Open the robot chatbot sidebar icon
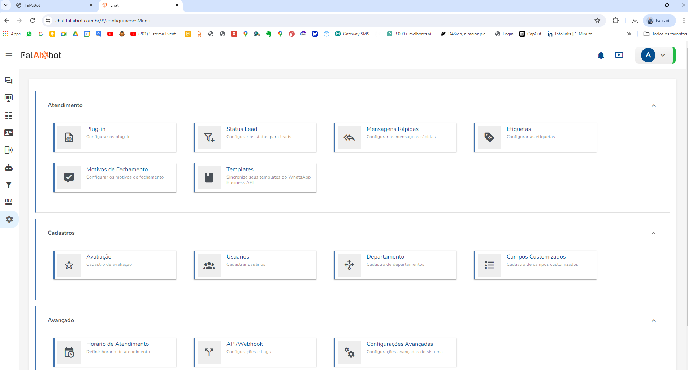 [x=9, y=167]
